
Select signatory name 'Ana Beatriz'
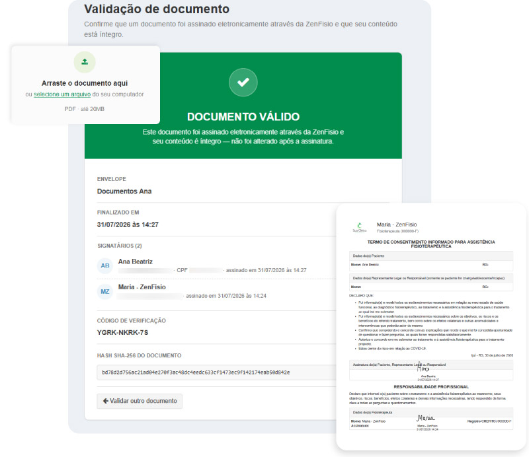point(136,262)
